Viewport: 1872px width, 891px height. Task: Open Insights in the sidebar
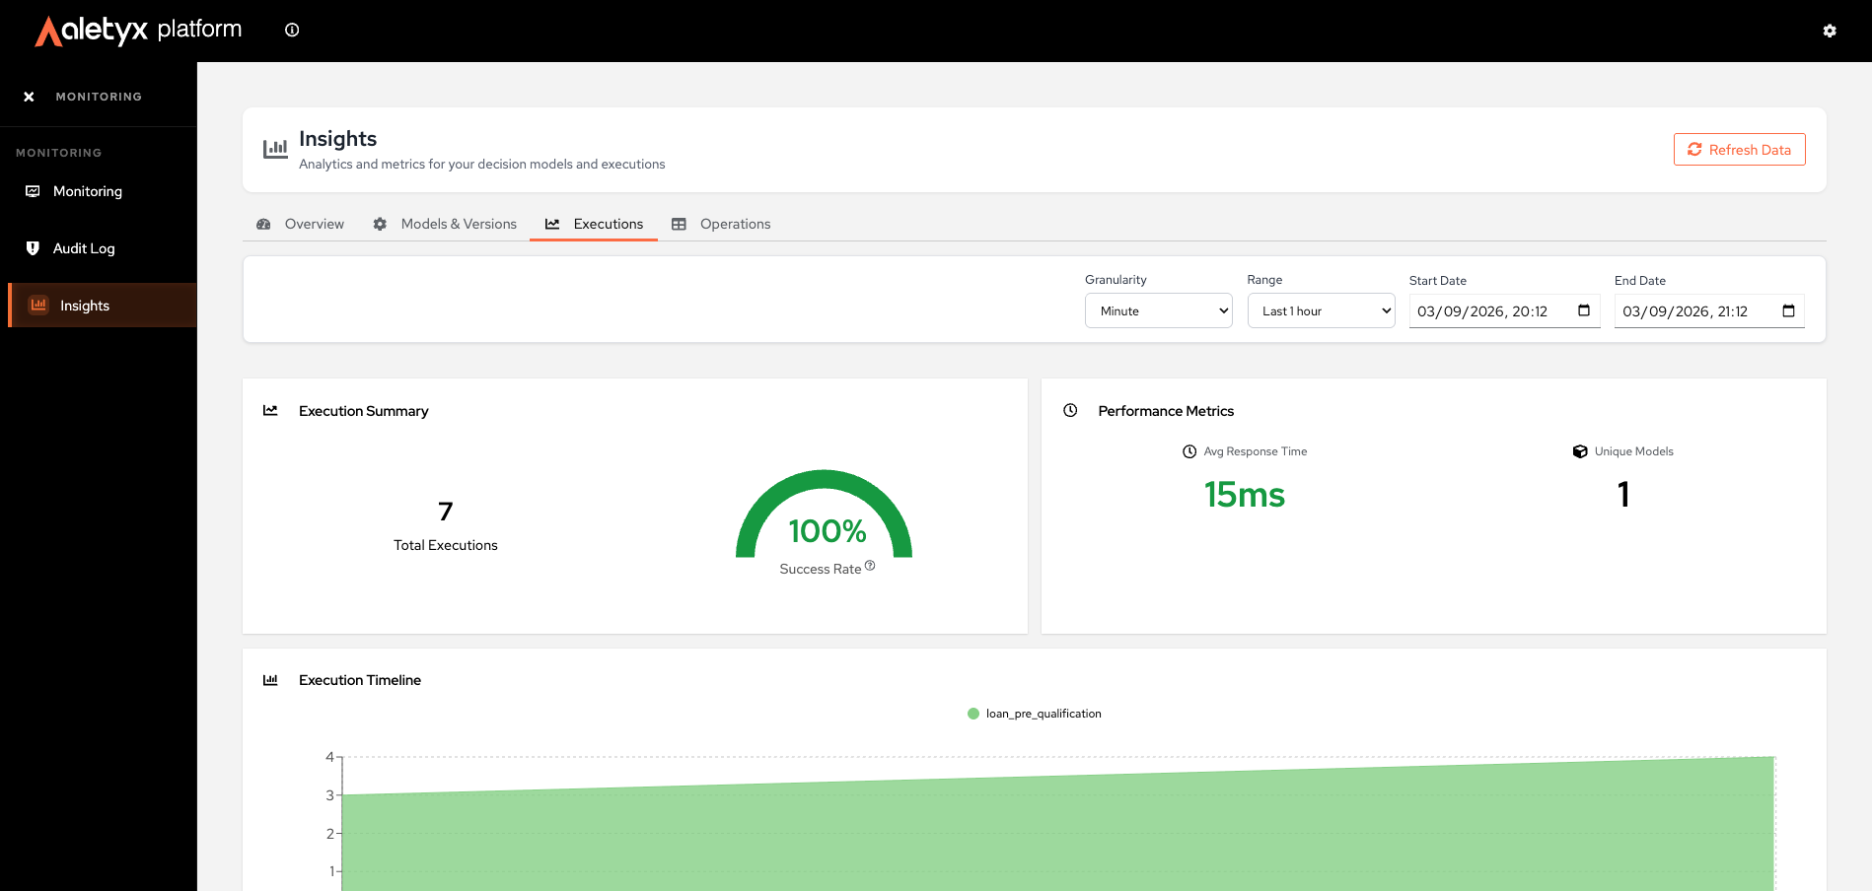click(103, 306)
